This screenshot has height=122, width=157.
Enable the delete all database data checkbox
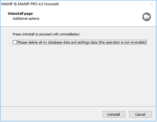point(15,42)
